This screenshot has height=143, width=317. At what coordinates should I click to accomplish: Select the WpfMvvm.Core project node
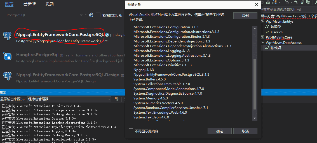coord(279,37)
